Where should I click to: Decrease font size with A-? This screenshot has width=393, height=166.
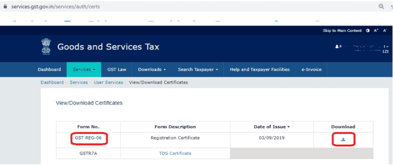[384, 31]
